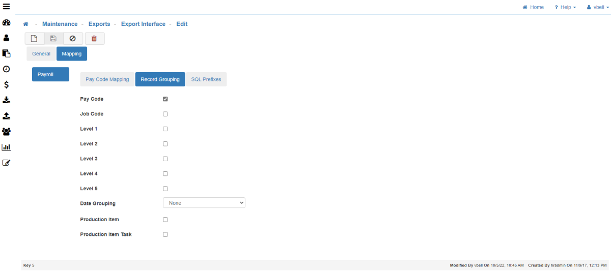Enable the Job Code checkbox
This screenshot has width=611, height=272.
click(x=165, y=114)
